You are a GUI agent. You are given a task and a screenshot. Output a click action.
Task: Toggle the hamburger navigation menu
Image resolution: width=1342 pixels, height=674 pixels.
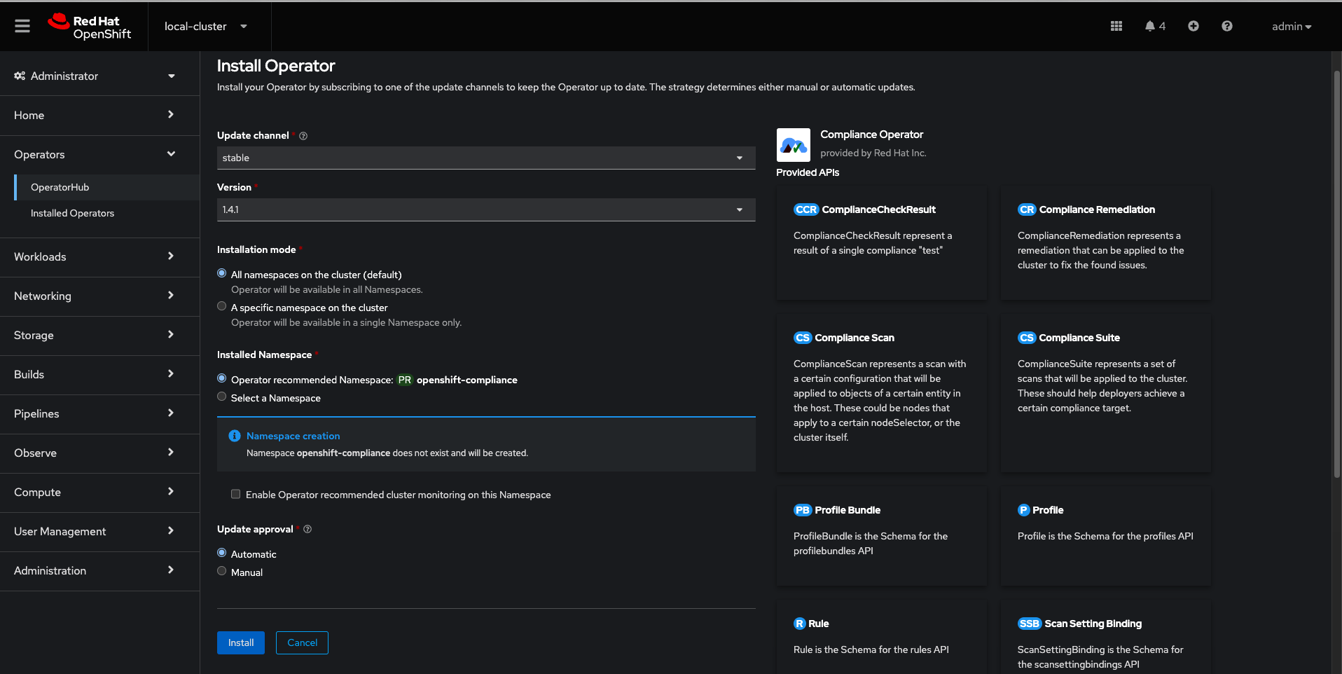[22, 26]
